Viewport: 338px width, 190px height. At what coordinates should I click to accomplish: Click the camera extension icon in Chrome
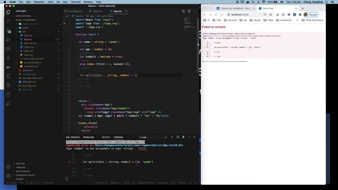277,15
